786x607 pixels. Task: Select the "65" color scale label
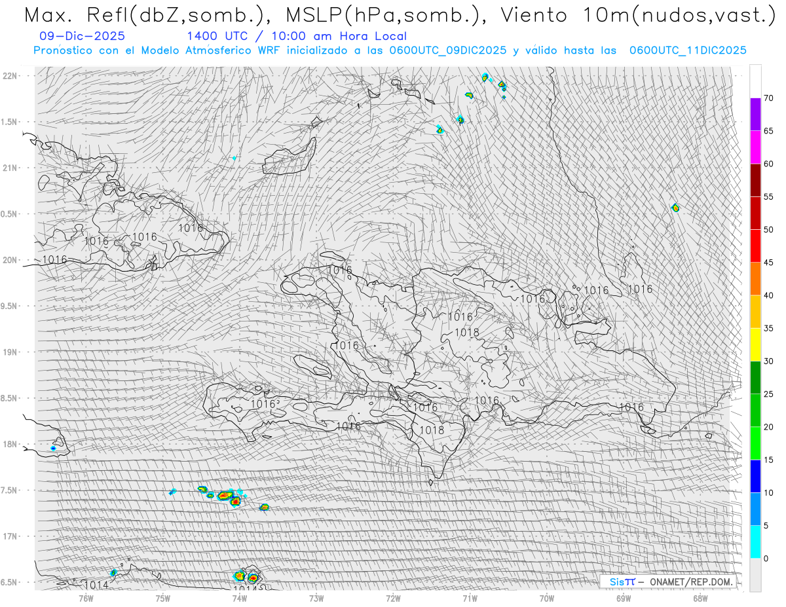[x=768, y=131]
